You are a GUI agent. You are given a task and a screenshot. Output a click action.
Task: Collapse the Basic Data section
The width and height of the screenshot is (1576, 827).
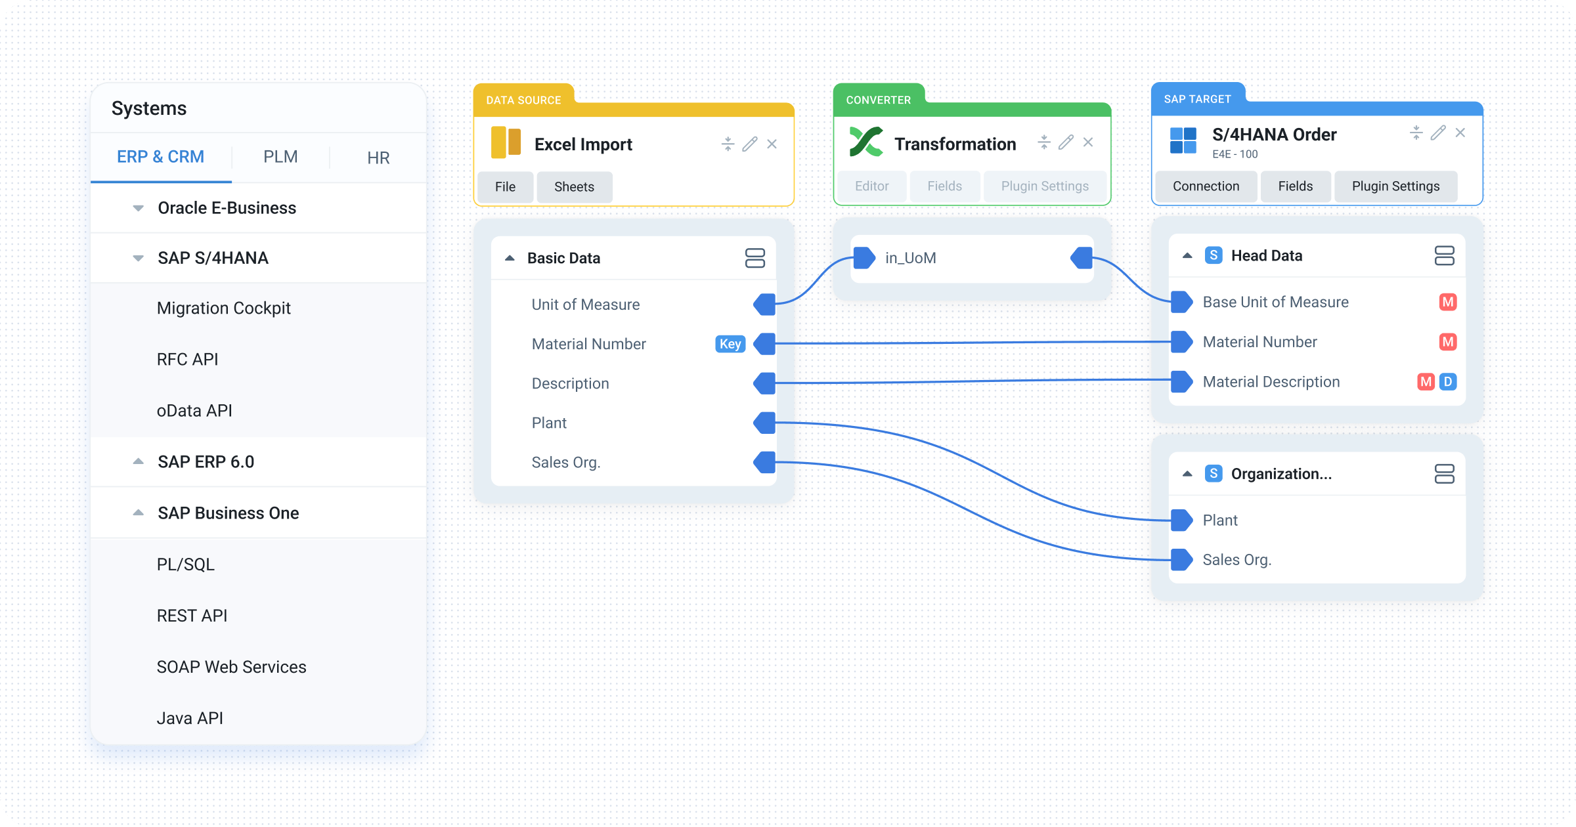click(x=510, y=257)
